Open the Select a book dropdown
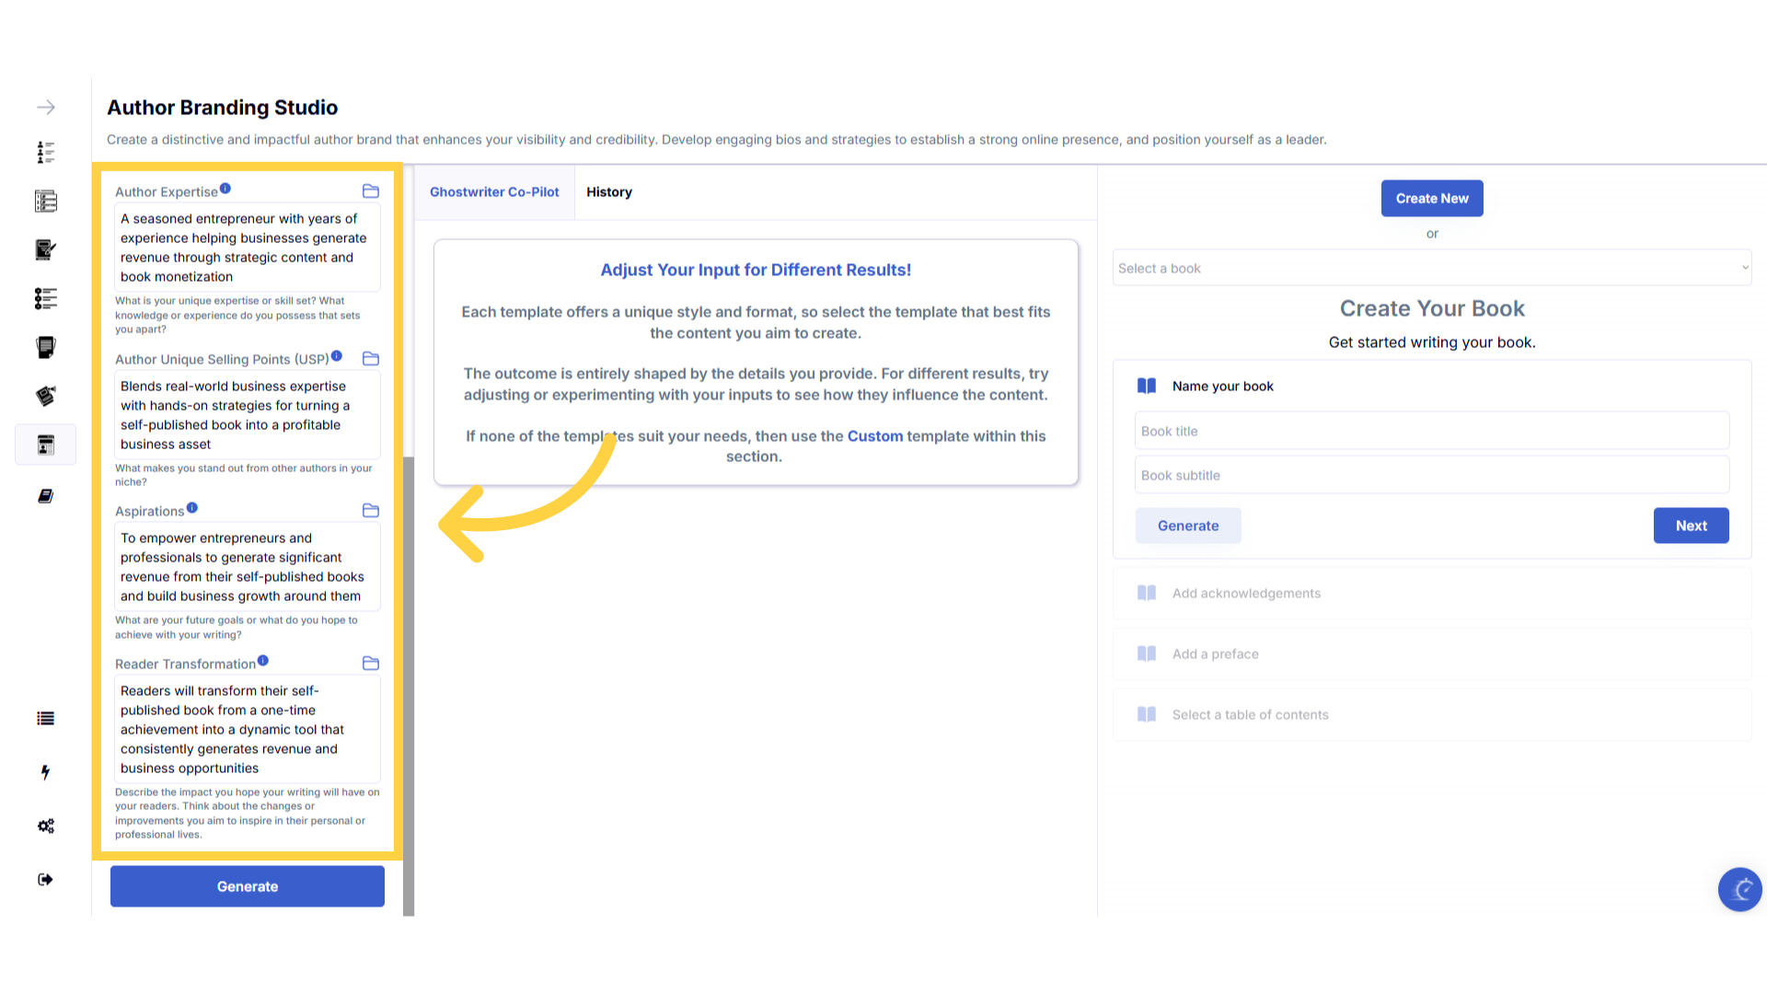This screenshot has height=994, width=1767. click(x=1431, y=268)
